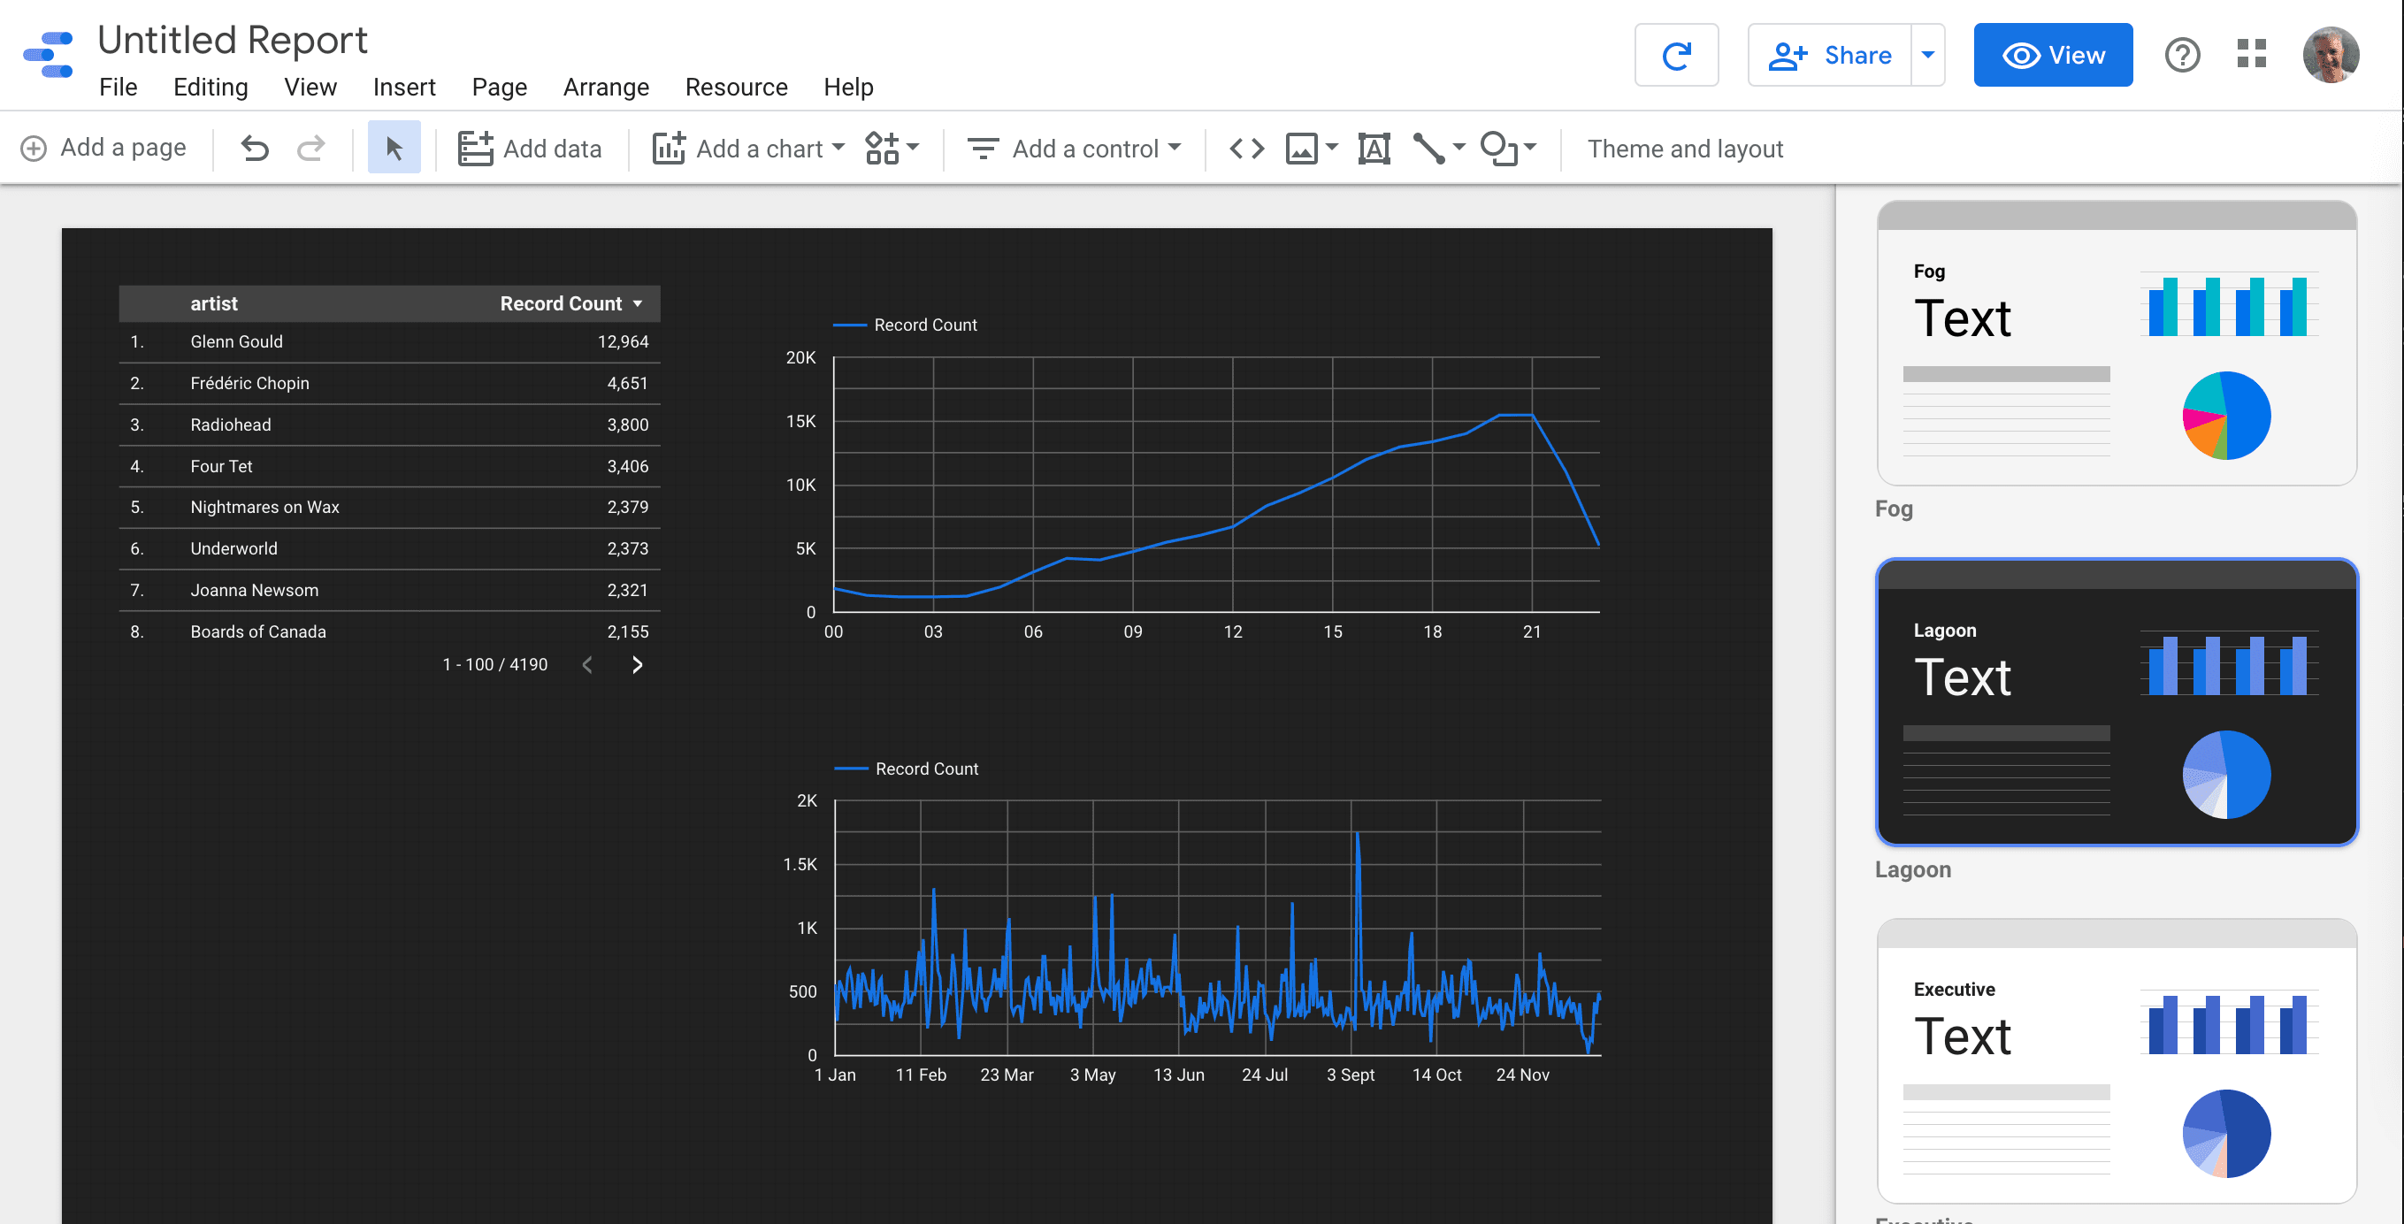
Task: Choose the line drawing tool
Action: (x=1428, y=149)
